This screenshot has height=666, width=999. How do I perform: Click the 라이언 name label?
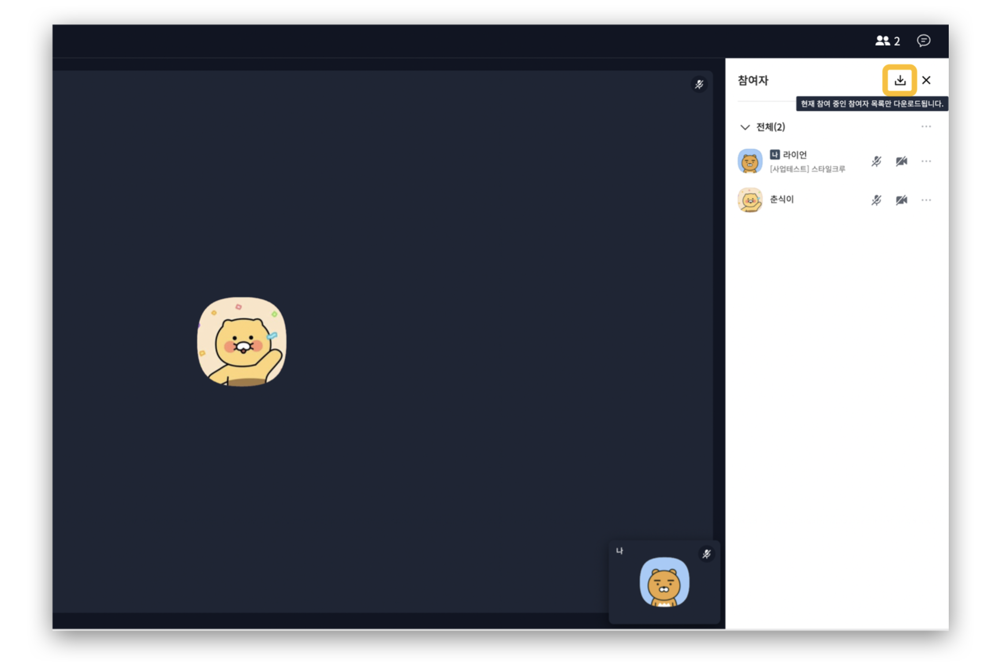(x=794, y=155)
